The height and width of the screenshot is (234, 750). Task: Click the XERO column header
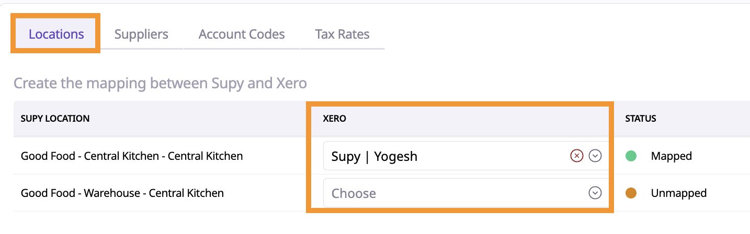[335, 119]
